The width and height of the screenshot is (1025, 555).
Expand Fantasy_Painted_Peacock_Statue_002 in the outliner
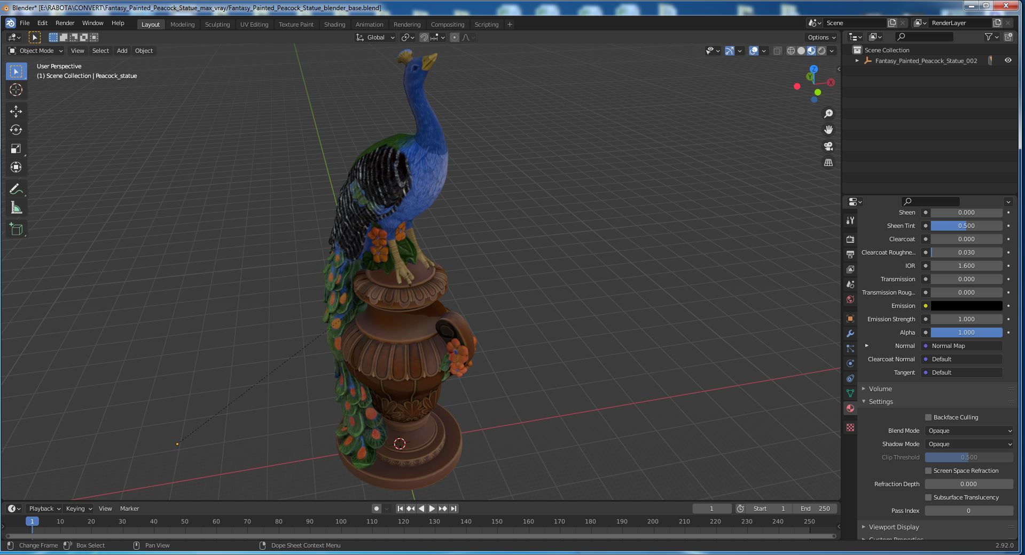coord(857,60)
